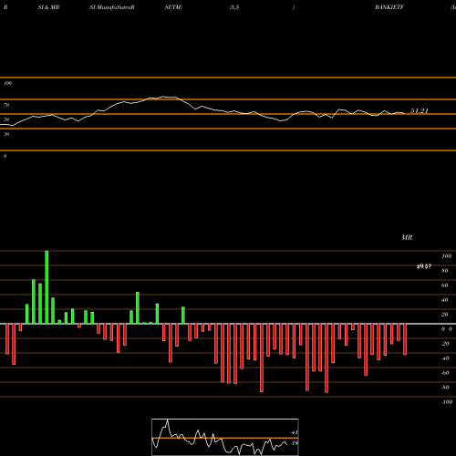Click the -80 label on MR axis

pyautogui.click(x=445, y=388)
